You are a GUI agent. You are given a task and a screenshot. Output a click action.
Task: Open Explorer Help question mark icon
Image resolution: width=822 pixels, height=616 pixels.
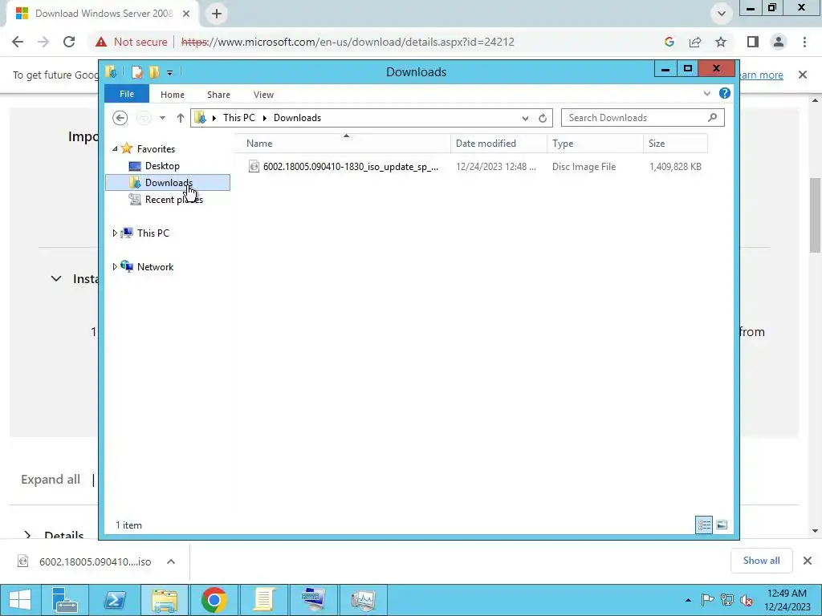(725, 93)
